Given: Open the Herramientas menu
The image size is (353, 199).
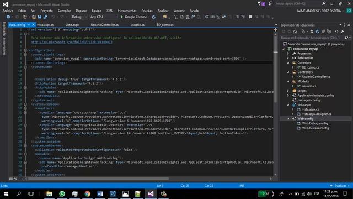Looking at the screenshot, I should [x=127, y=11].
